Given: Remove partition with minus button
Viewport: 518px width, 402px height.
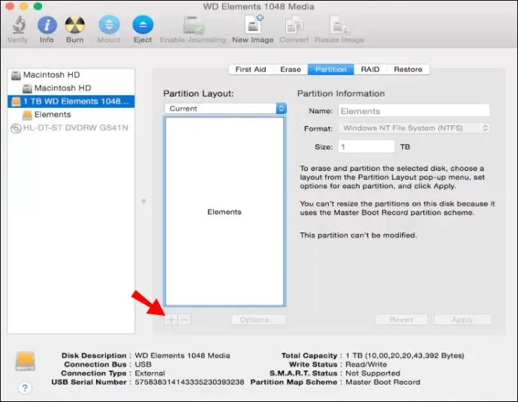Looking at the screenshot, I should tap(185, 319).
